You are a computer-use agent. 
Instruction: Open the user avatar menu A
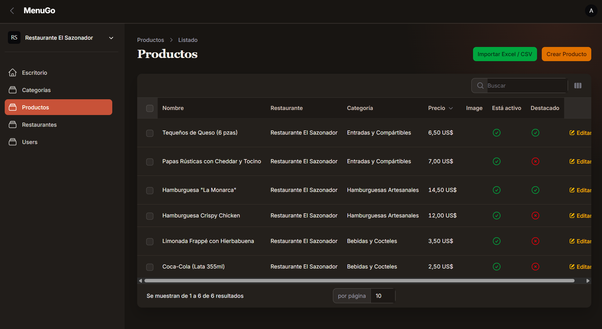click(x=591, y=11)
